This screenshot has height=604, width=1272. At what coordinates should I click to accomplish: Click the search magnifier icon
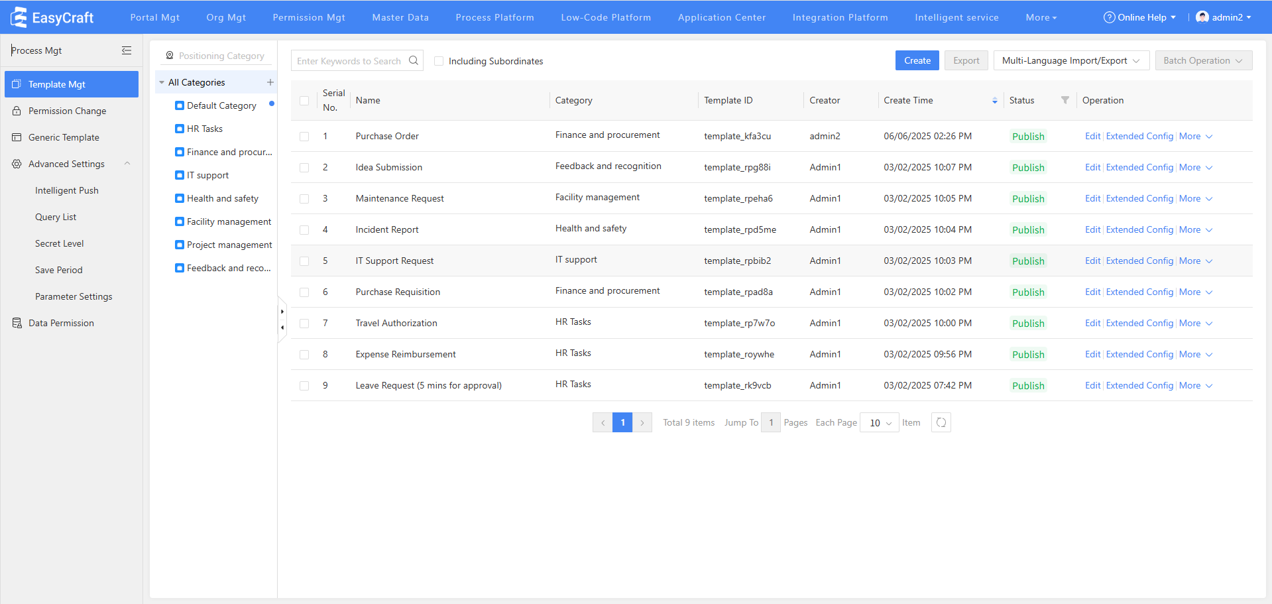pyautogui.click(x=414, y=60)
